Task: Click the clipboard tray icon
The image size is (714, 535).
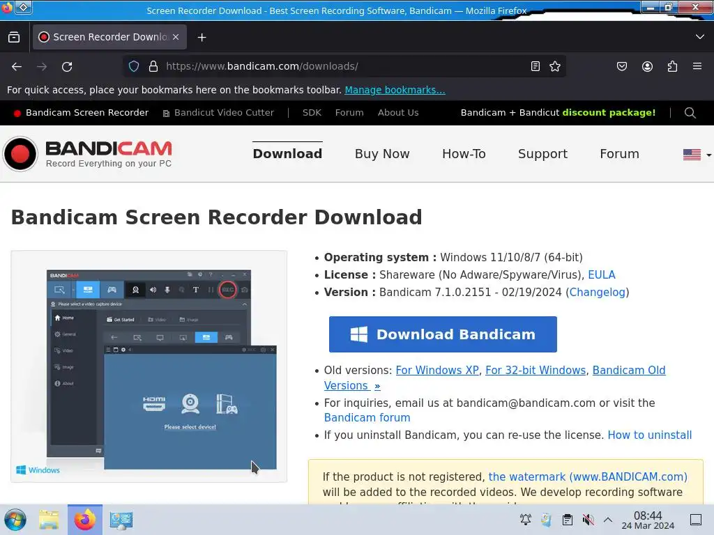Action: pyautogui.click(x=567, y=520)
